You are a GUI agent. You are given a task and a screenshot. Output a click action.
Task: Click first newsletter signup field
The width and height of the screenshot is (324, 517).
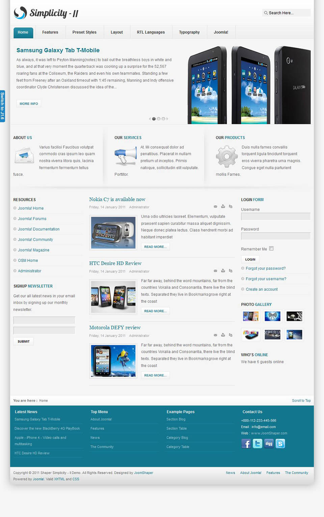pyautogui.click(x=44, y=320)
